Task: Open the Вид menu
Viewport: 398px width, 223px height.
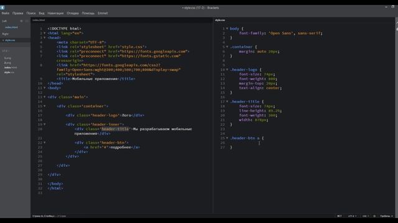Action: pyautogui.click(x=42, y=13)
